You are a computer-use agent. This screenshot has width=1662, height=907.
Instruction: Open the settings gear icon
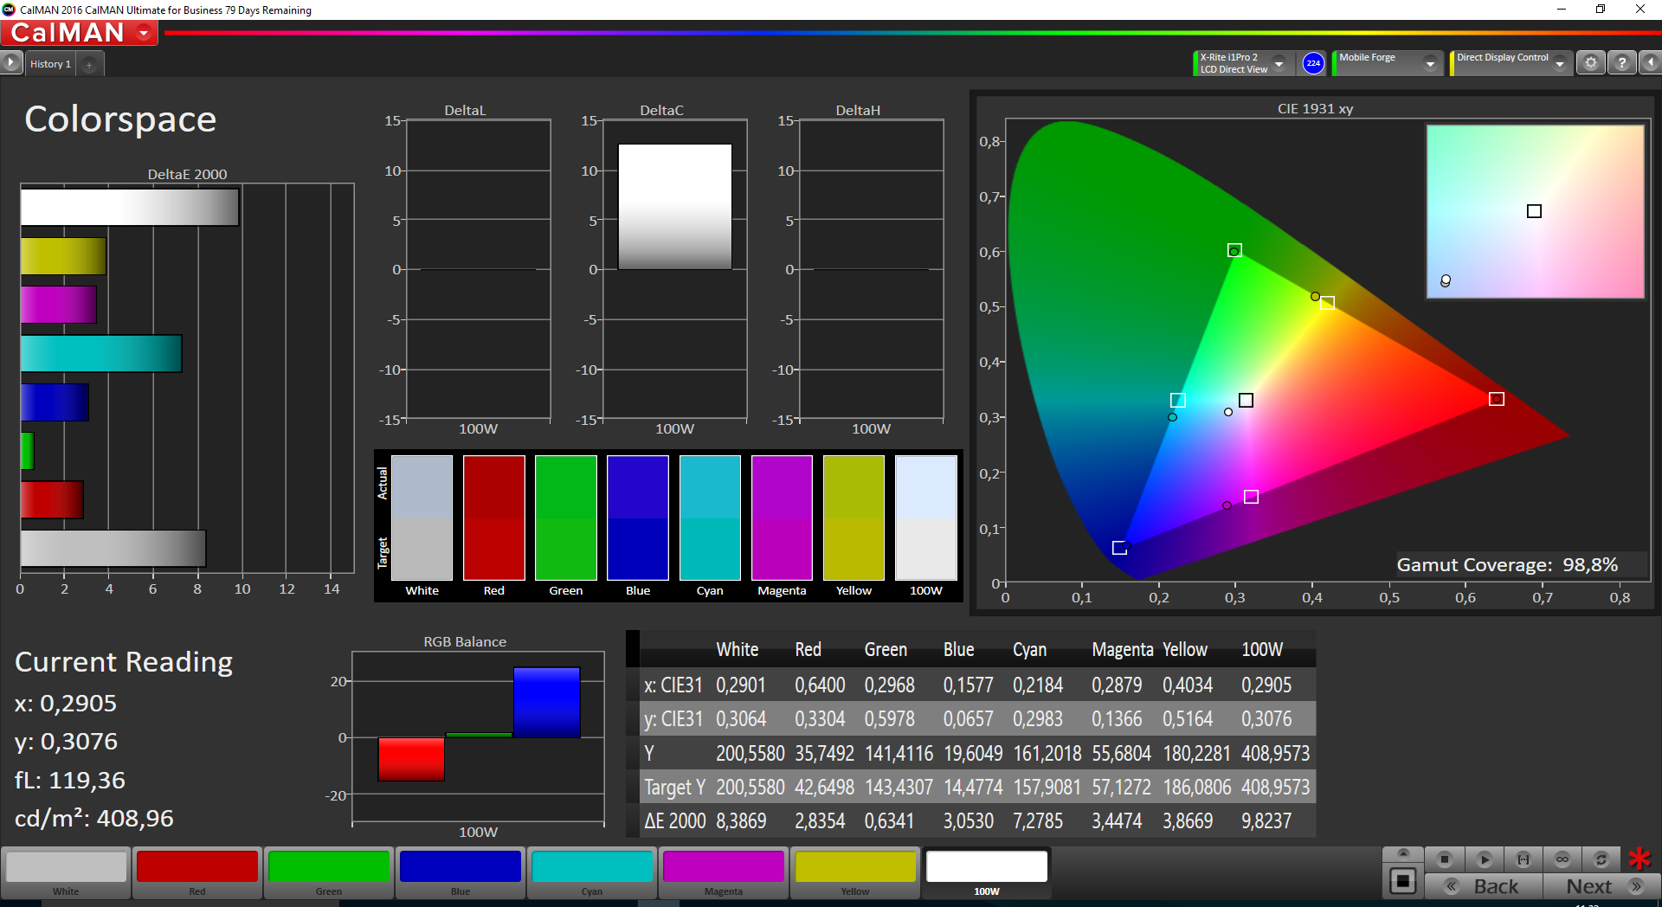1590,63
